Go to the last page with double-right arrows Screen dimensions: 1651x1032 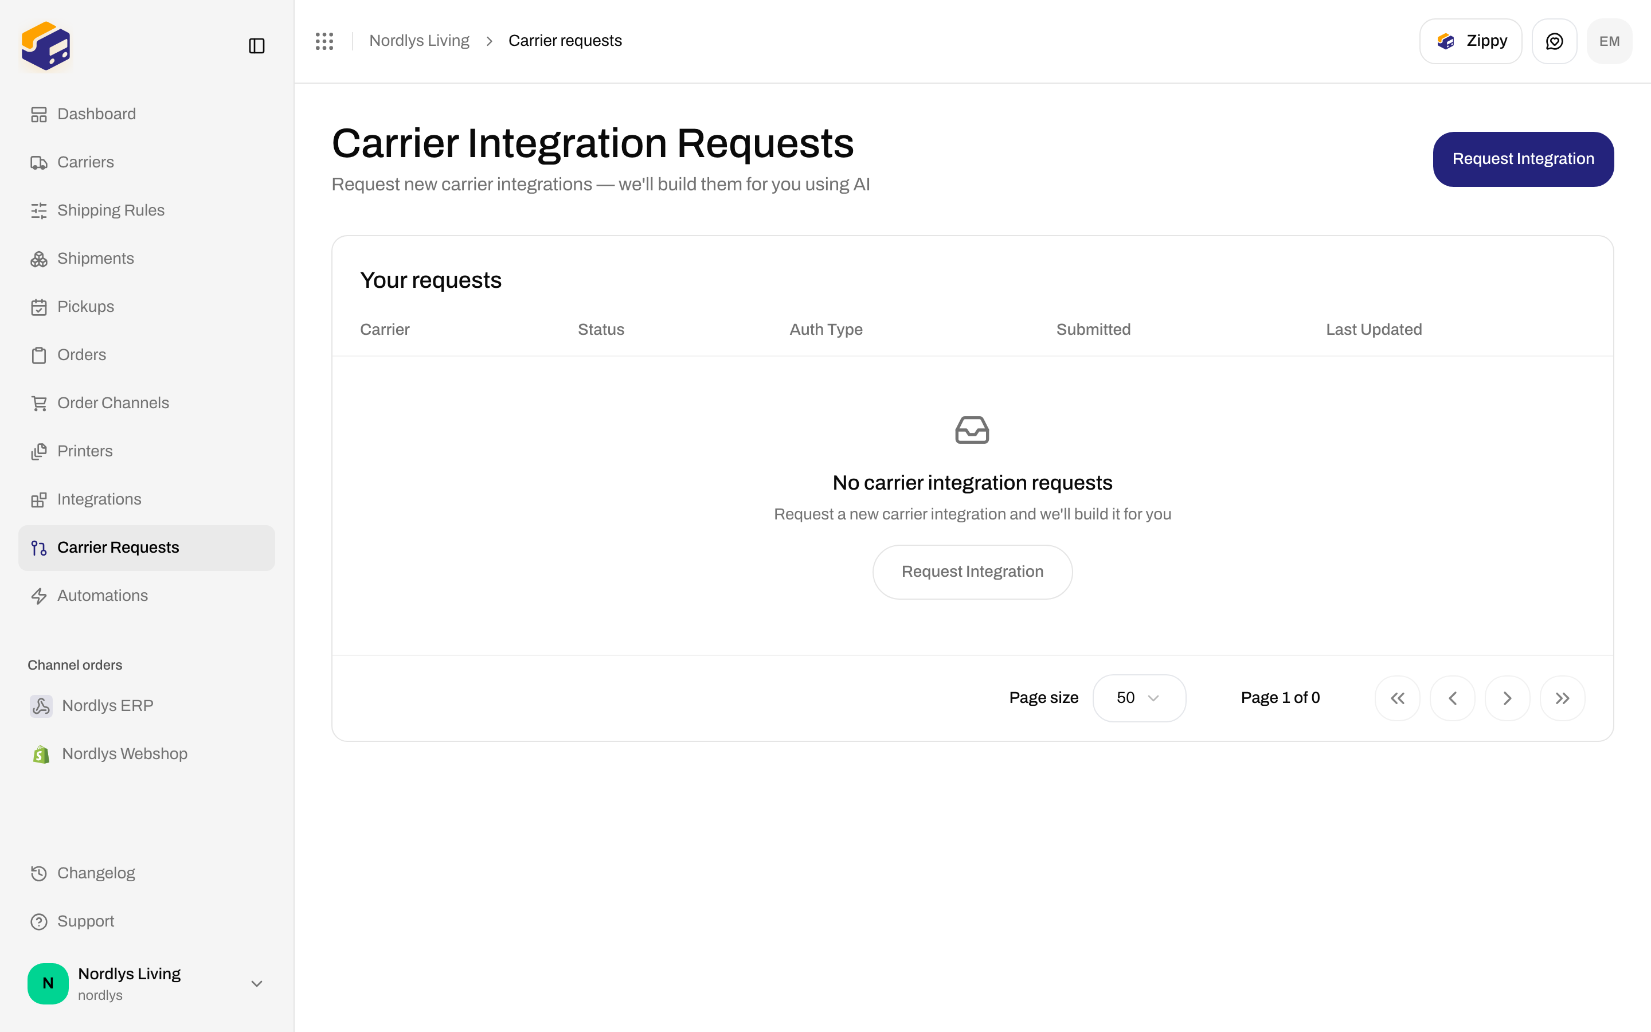coord(1562,698)
